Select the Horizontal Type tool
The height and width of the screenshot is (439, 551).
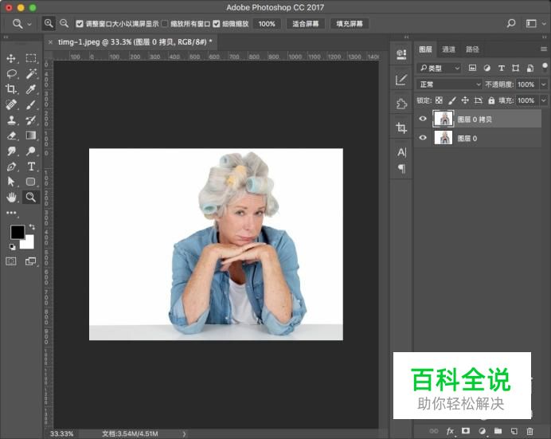(31, 166)
